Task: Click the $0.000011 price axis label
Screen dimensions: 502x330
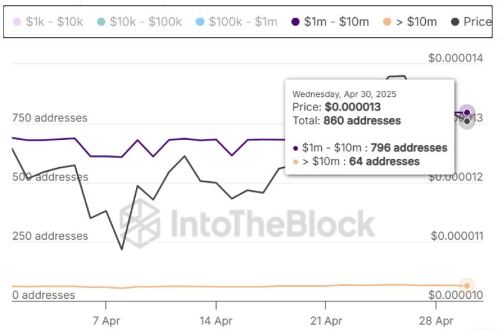Action: coord(457,236)
